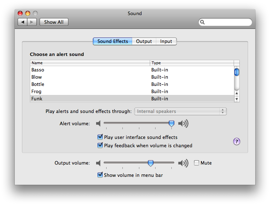Click the scroll down arrow in sound list
Screen dimensions: 270x205
[x=237, y=99]
